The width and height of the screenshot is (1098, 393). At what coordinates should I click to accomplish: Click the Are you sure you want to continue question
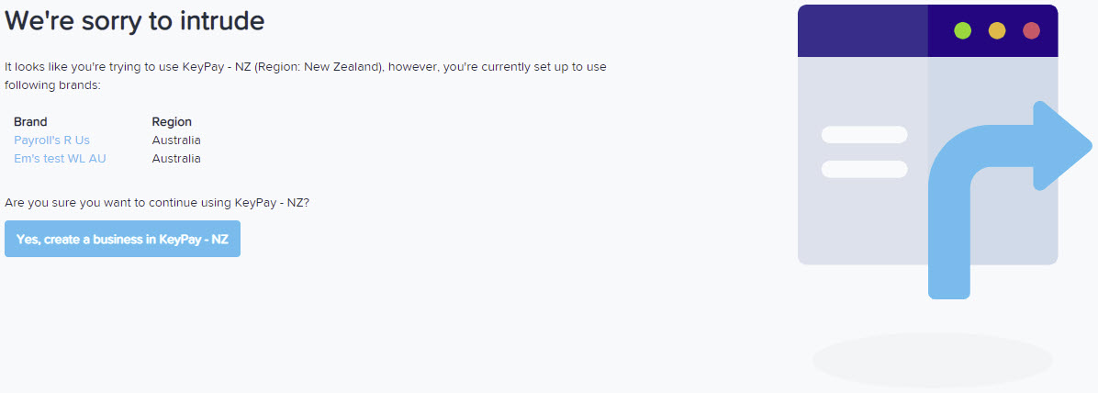click(157, 202)
